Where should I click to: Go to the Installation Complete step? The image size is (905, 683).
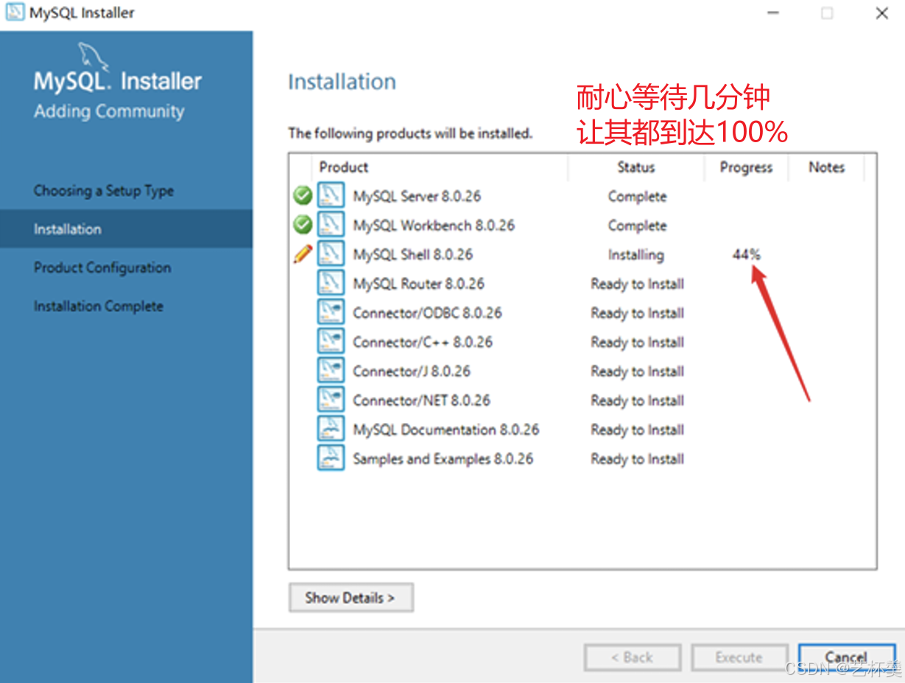(99, 306)
